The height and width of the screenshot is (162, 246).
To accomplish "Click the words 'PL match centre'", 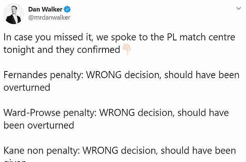I will click(201, 37).
